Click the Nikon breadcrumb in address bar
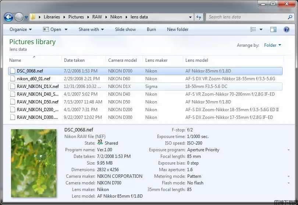 [116, 17]
